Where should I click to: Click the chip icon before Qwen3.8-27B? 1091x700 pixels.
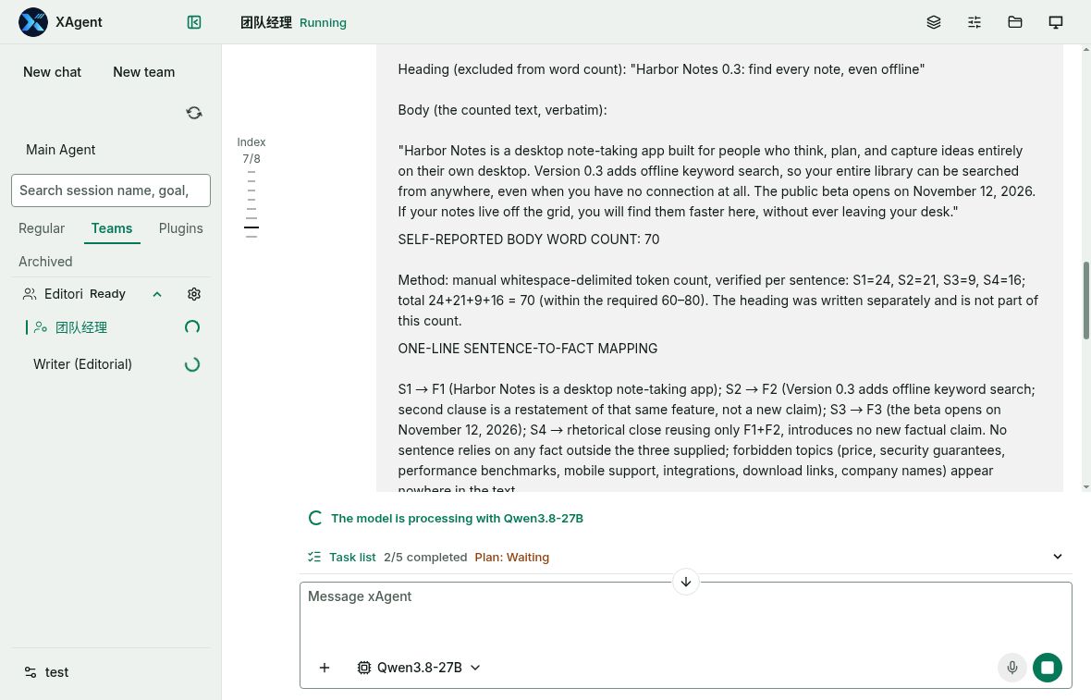(364, 668)
